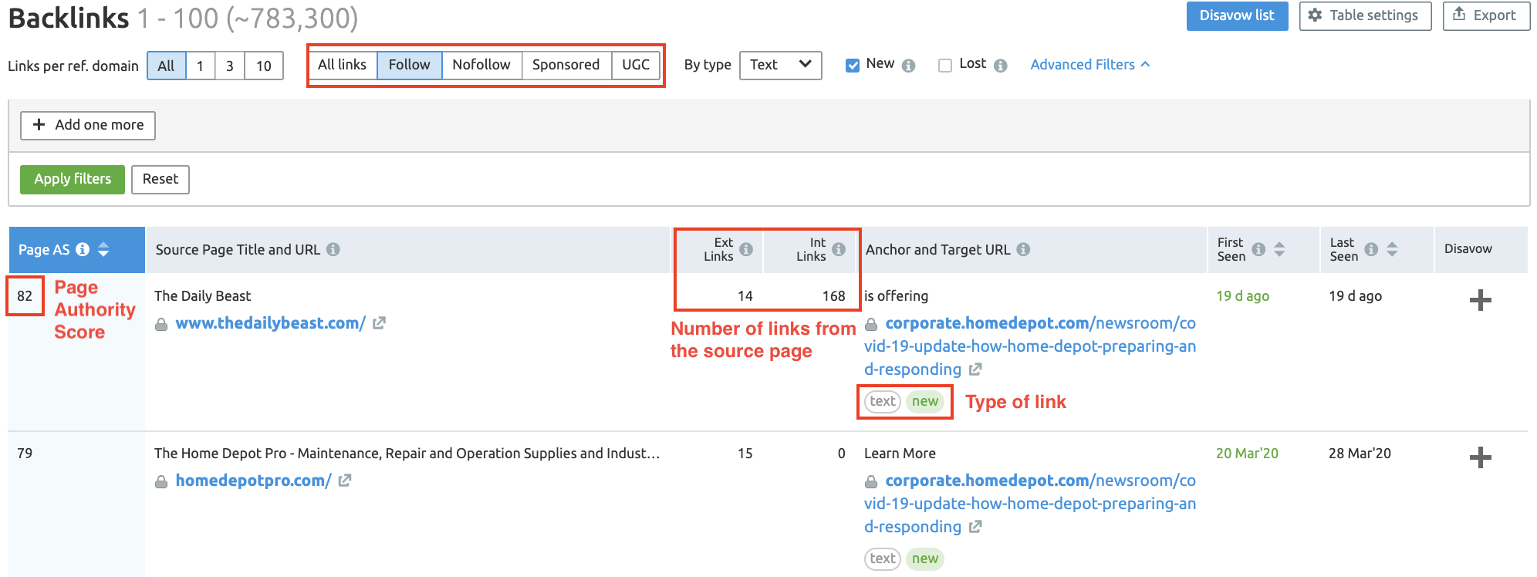Click the Apply filters button
Viewport: 1537px width, 577px height.
(73, 179)
